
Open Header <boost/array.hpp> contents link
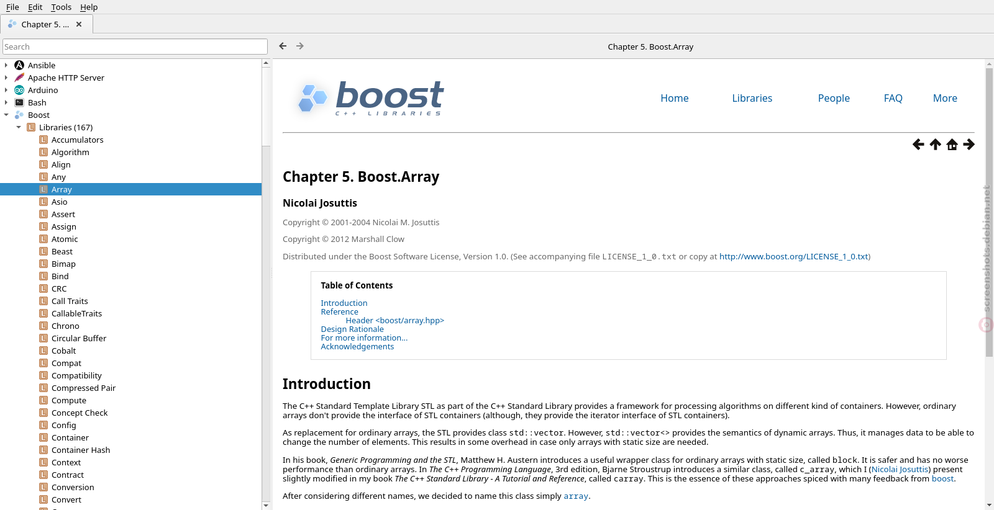click(x=395, y=320)
